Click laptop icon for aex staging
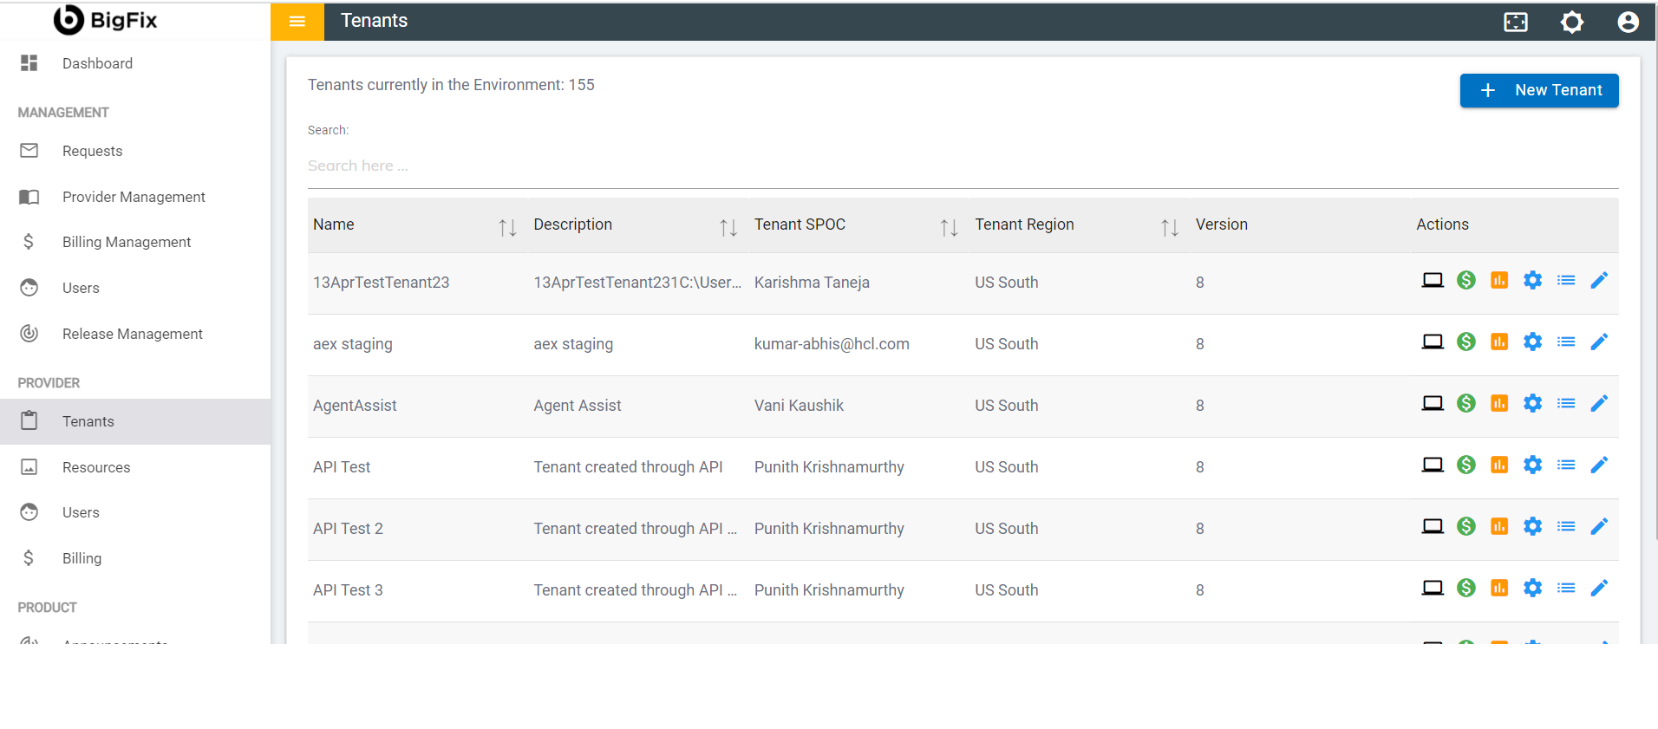 [1433, 342]
